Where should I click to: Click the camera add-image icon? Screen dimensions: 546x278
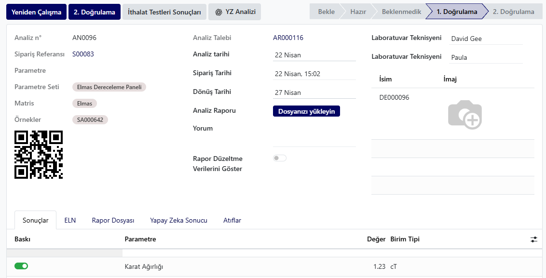click(465, 115)
